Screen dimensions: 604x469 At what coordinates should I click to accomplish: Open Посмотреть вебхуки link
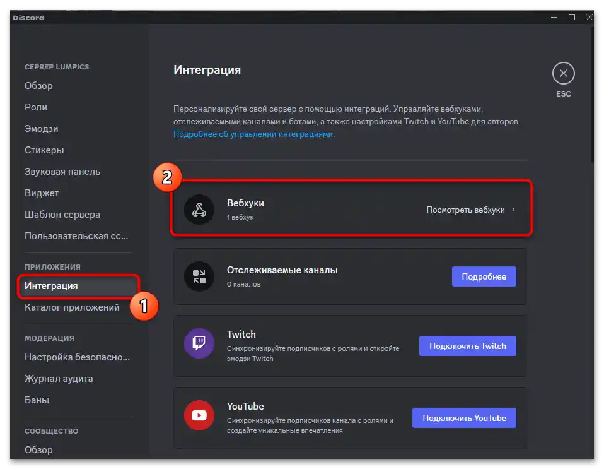[x=465, y=210]
